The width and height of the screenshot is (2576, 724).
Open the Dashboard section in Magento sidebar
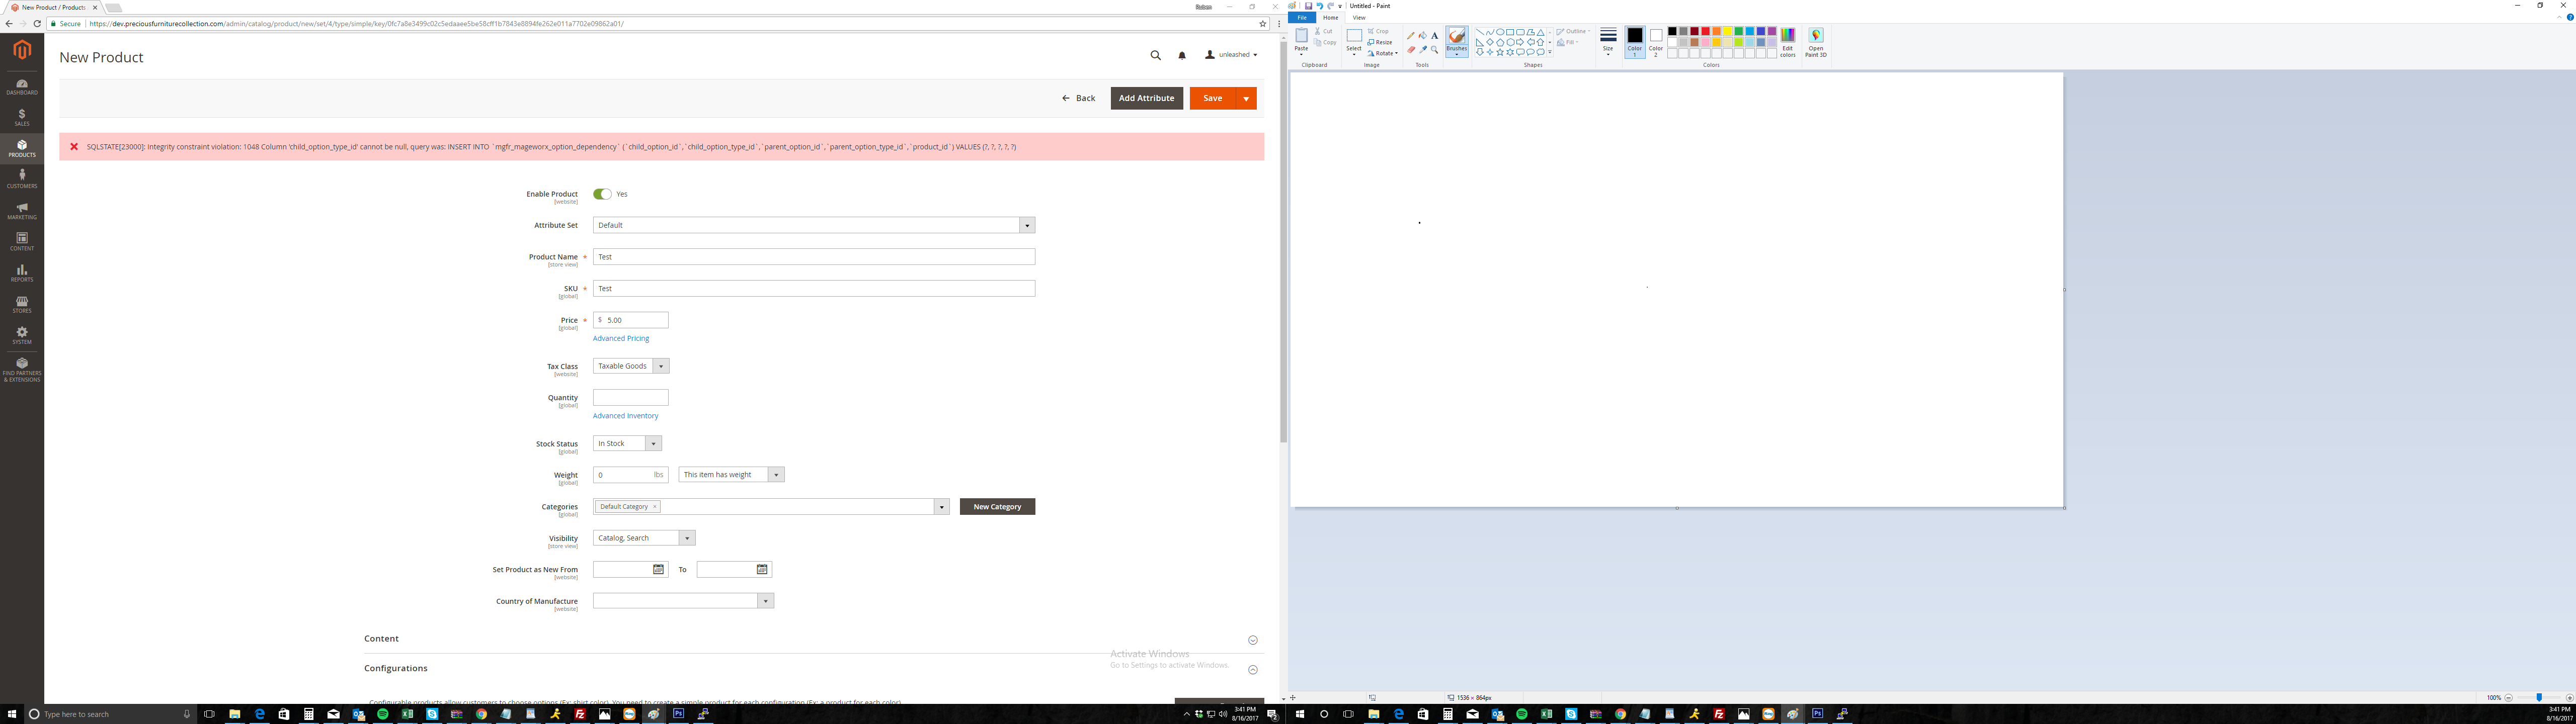pos(22,87)
